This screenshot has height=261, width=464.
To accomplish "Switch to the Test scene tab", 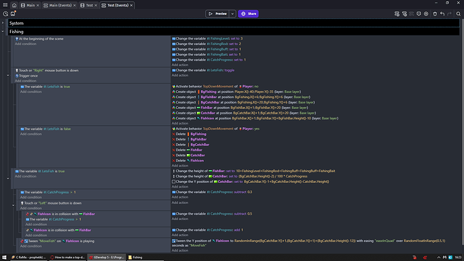I will [89, 5].
